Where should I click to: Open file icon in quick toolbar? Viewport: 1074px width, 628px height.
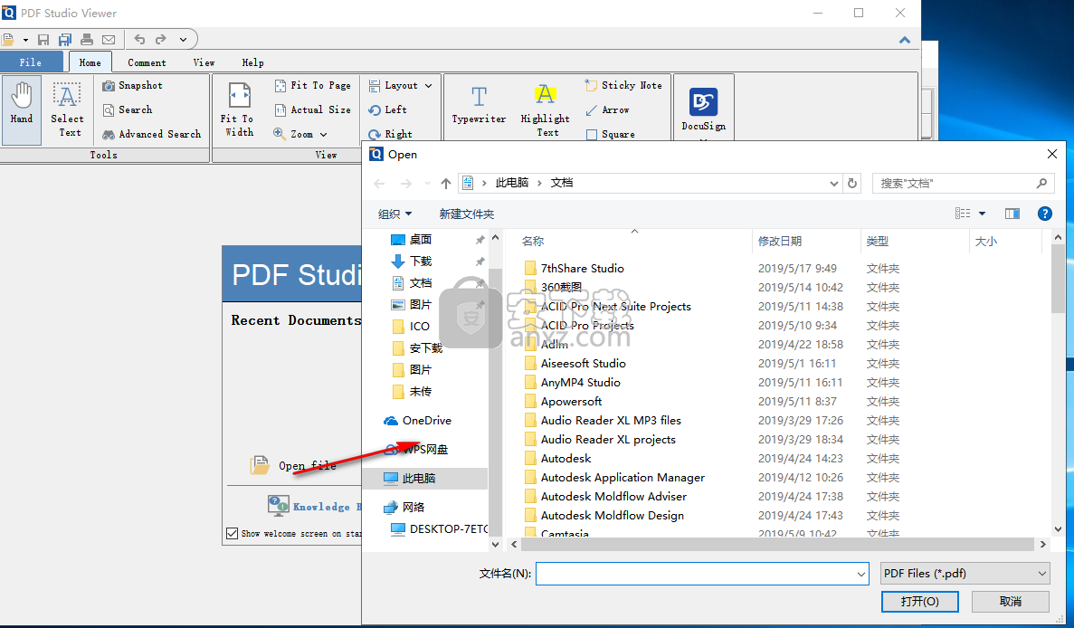click(x=7, y=40)
